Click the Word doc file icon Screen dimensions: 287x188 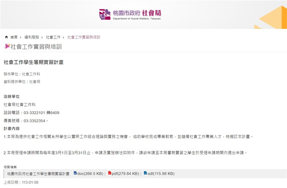[75, 173]
